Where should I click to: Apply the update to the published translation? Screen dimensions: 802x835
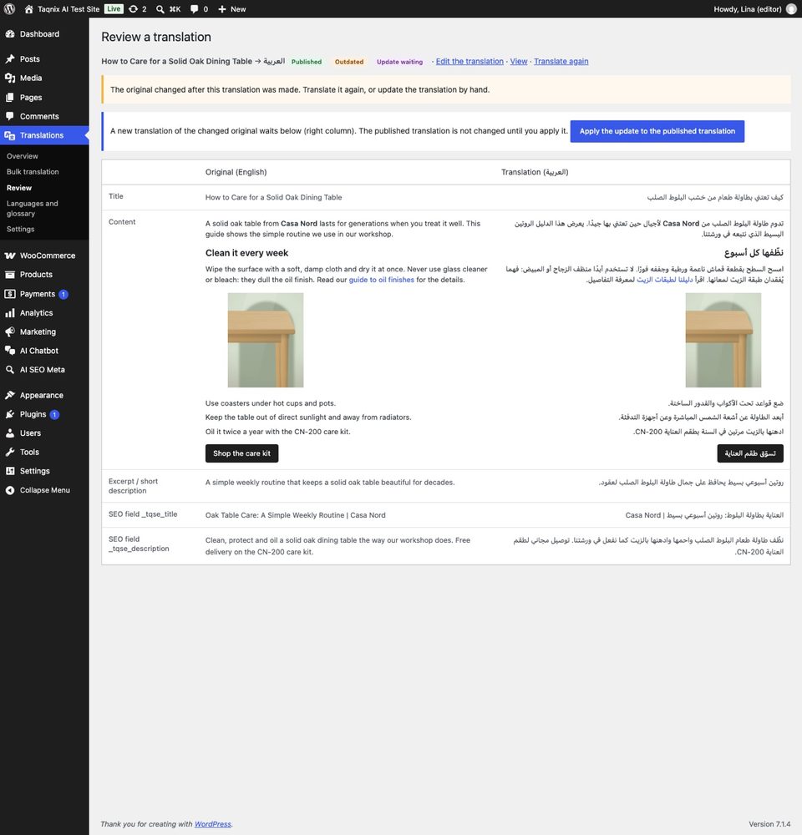[657, 131]
